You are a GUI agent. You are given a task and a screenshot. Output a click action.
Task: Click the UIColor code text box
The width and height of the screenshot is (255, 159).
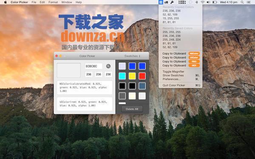[x=85, y=104]
